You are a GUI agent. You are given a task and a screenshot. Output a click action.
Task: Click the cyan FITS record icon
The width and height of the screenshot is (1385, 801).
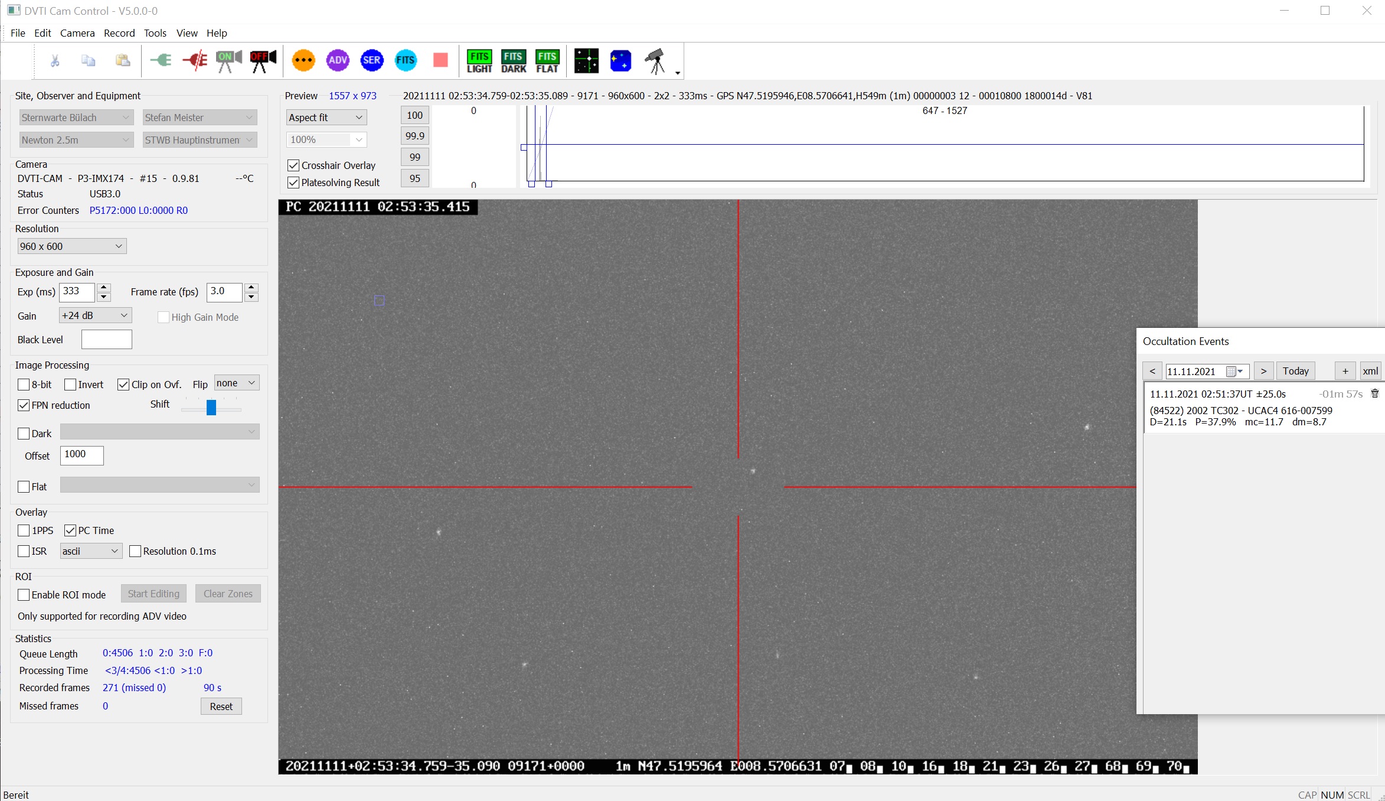406,60
